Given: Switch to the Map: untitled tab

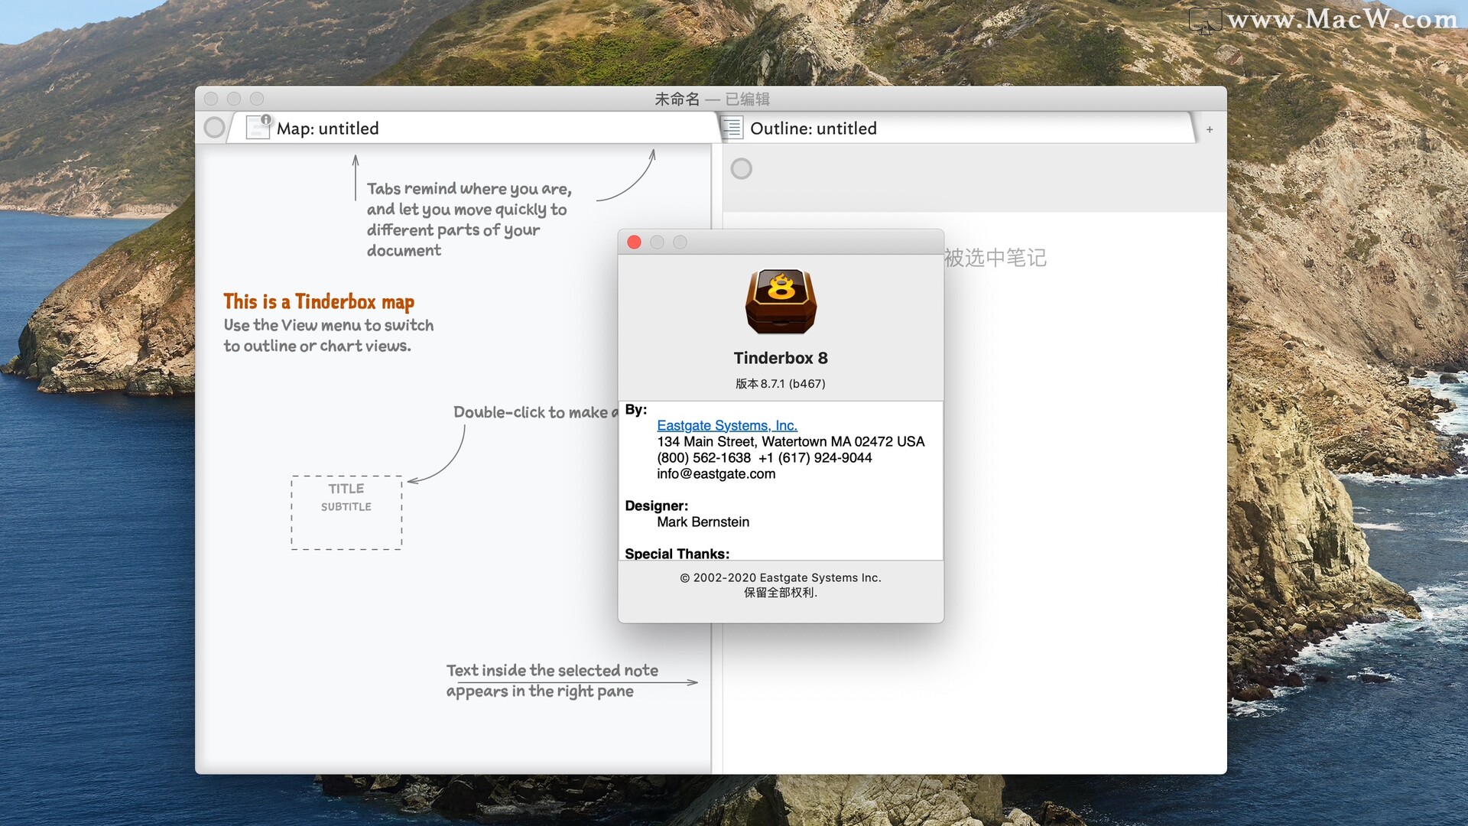Looking at the screenshot, I should 474,128.
